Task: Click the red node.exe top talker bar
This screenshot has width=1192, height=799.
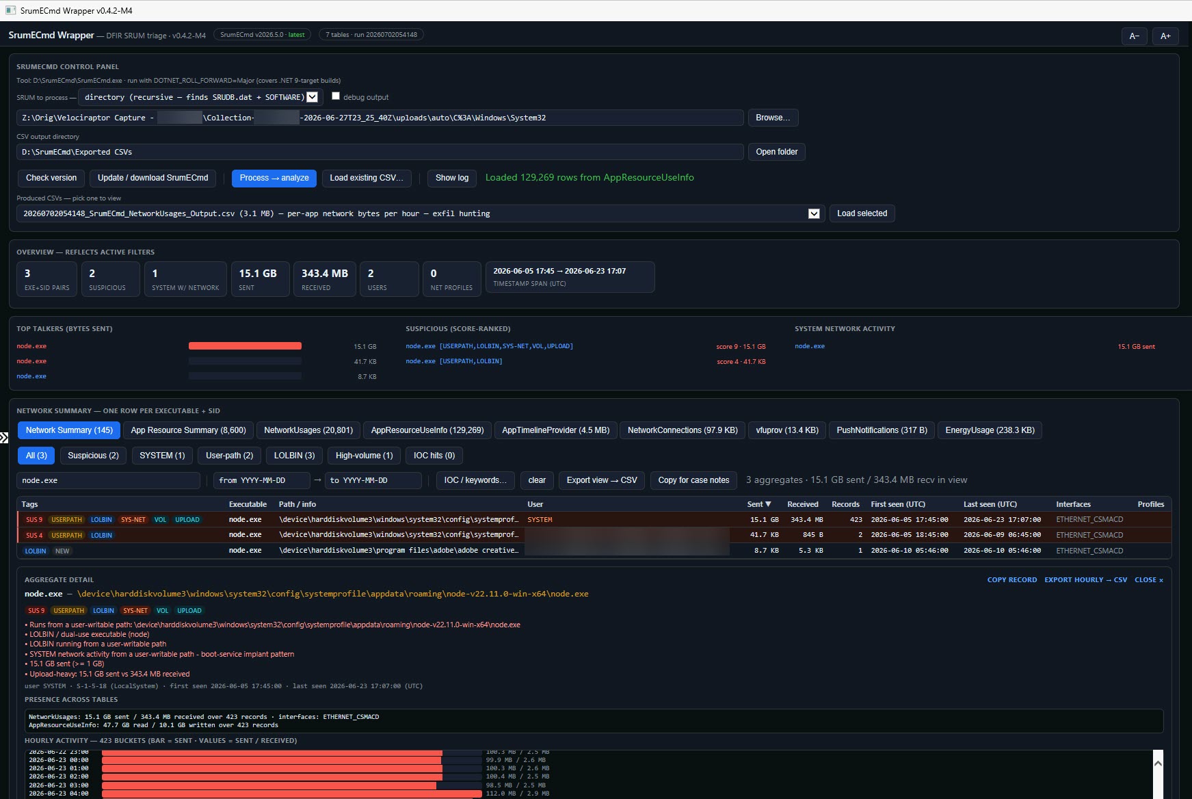Action: pos(245,346)
